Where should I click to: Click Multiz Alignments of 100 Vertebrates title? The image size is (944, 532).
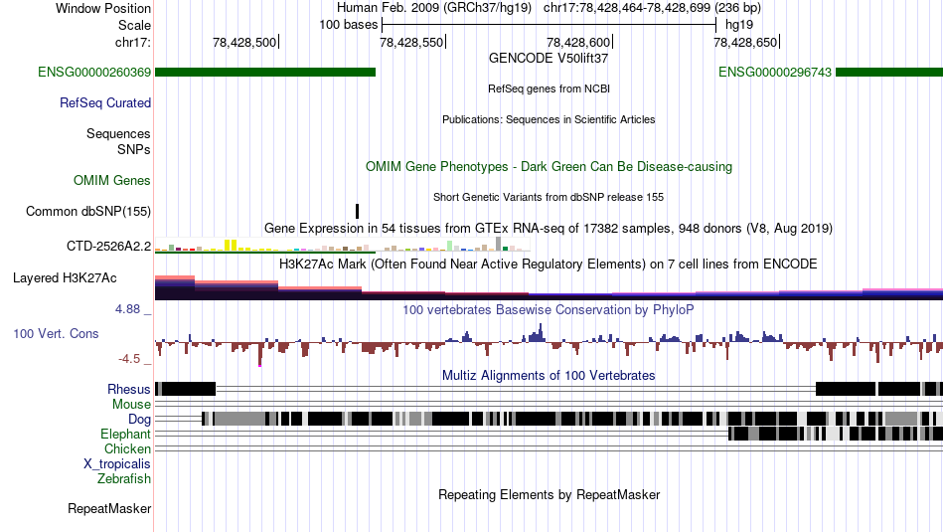pyautogui.click(x=549, y=375)
